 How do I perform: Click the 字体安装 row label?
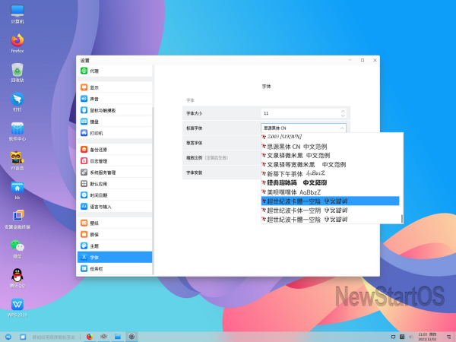pyautogui.click(x=195, y=173)
